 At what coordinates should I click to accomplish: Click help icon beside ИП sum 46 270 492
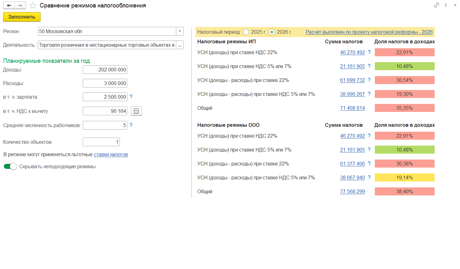pyautogui.click(x=369, y=52)
